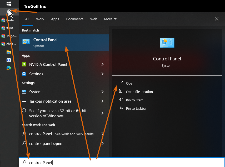Click the 'Best match' heading
Screen dimensions: 225x167
(30, 30)
